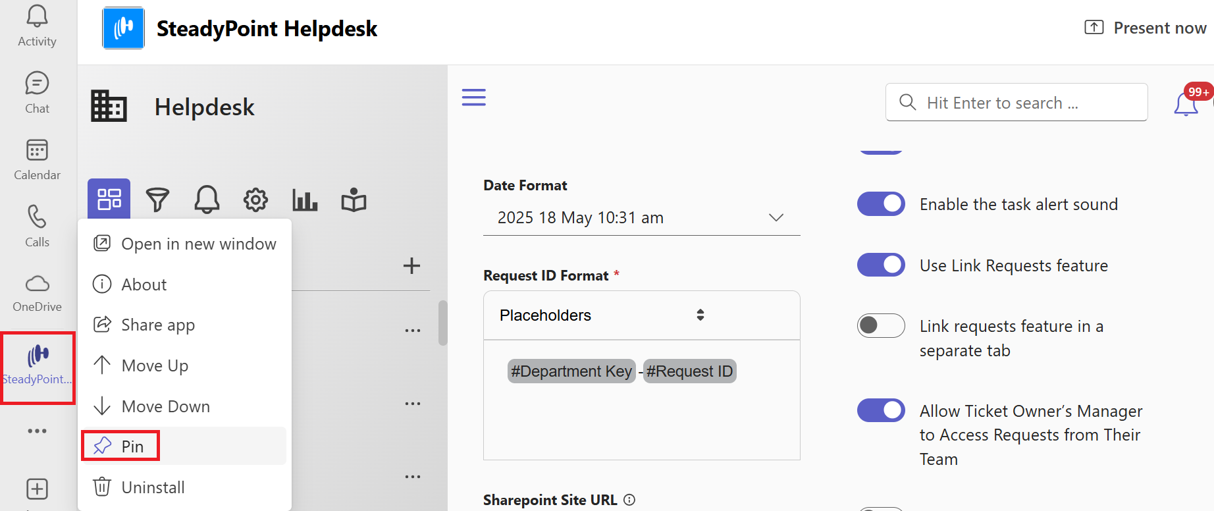Click the Helpdesk building icon

pos(109,106)
